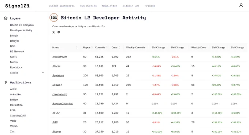The width and height of the screenshot is (249, 135).
Task: Click BEVM's +146.67% change value
Action: tap(157, 113)
